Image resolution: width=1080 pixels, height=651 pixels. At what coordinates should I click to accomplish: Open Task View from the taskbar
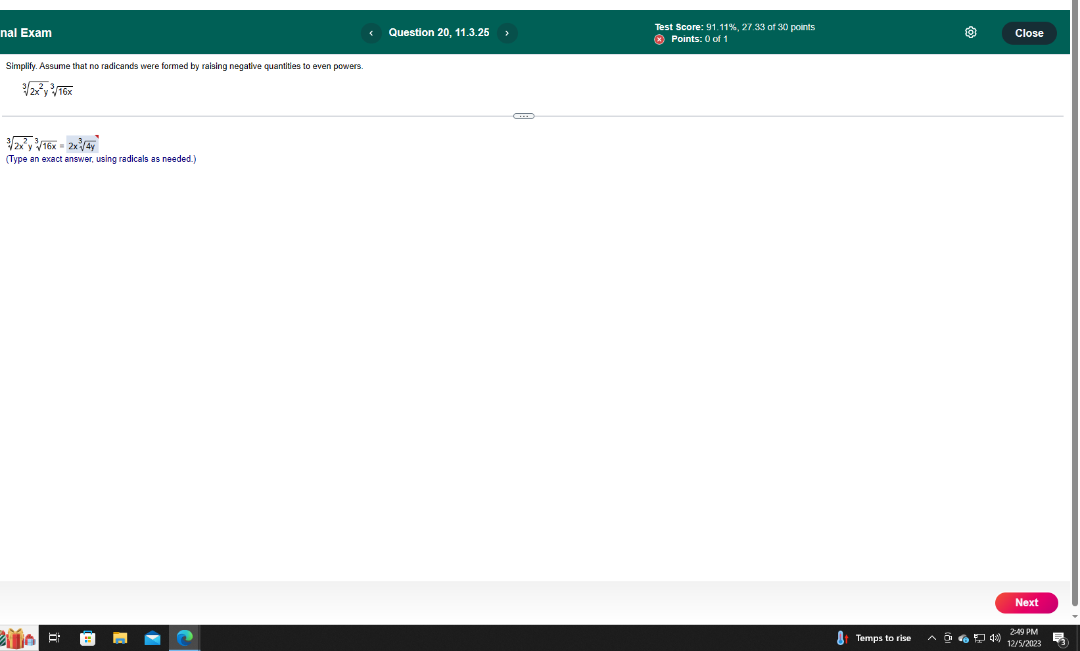54,637
